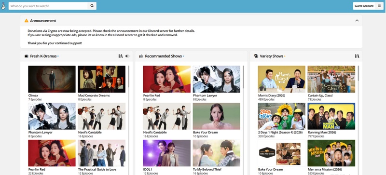The image size is (386, 175).
Task: Click the Announcement warning triangle icon
Action: tap(27, 21)
